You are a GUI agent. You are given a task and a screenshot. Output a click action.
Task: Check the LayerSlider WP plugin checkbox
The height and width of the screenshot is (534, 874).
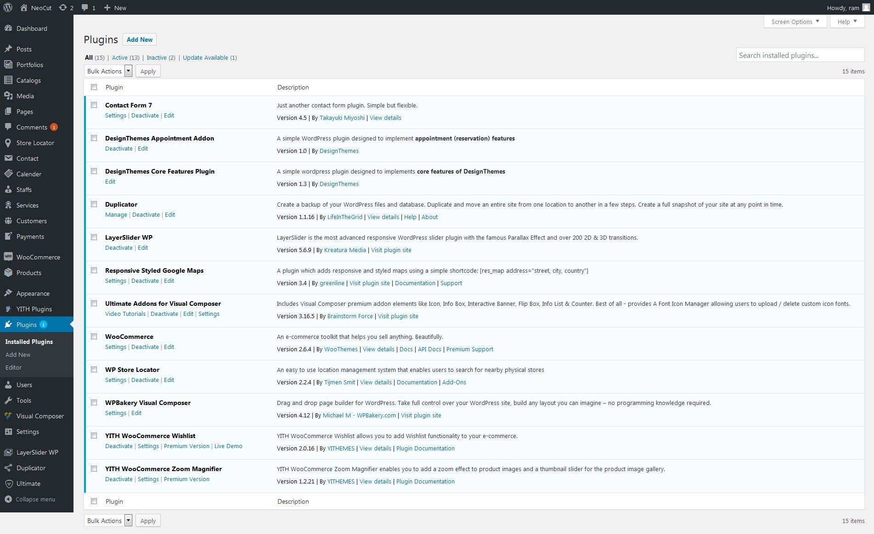click(94, 237)
